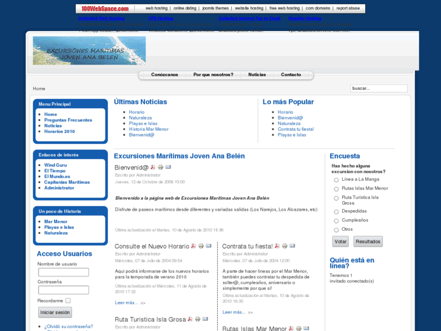The width and height of the screenshot is (441, 331).
Task: Open PDF icon for Ruta Turistica Isla Grosa
Action: click(x=190, y=319)
